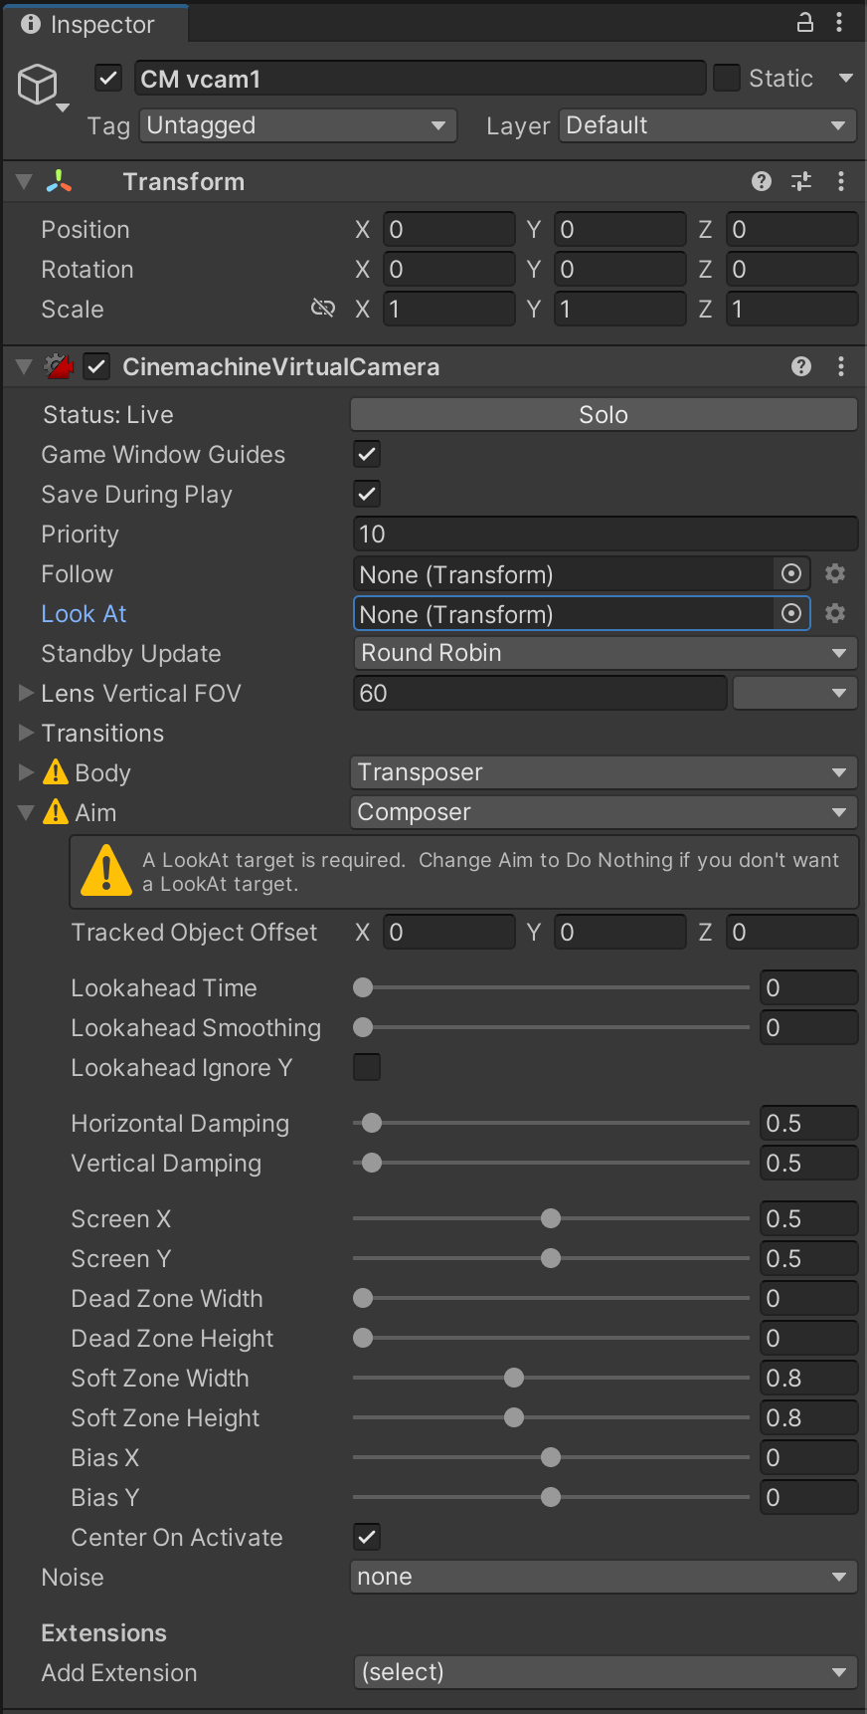Click the Inspector lock icon
The width and height of the screenshot is (867, 1714).
(805, 22)
